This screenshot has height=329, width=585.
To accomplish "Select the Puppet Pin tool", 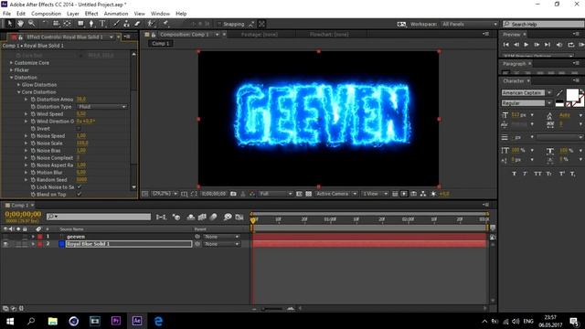I will pyautogui.click(x=165, y=24).
